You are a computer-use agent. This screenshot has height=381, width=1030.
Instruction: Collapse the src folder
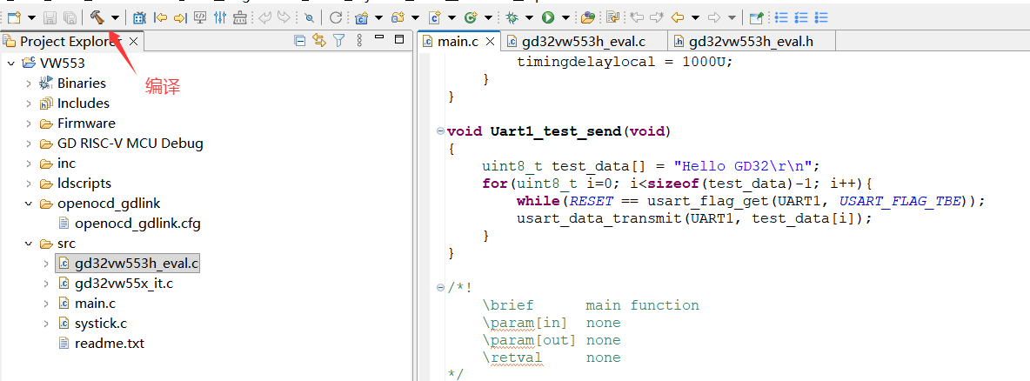point(29,244)
